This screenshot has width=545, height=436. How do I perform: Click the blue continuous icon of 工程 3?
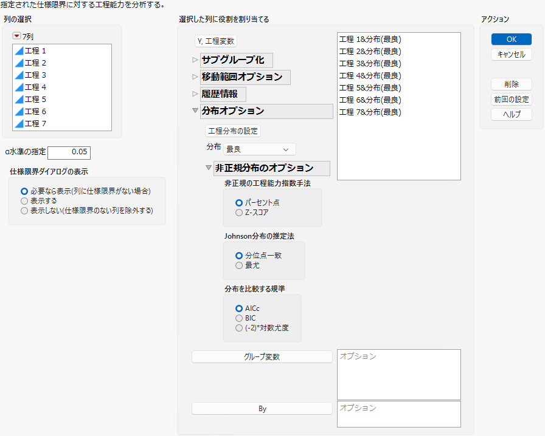point(19,75)
